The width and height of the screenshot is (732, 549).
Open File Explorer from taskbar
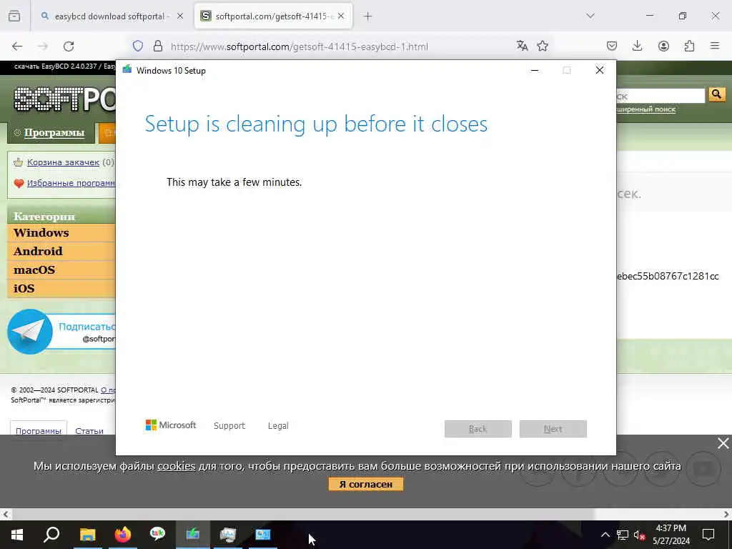pyautogui.click(x=87, y=535)
